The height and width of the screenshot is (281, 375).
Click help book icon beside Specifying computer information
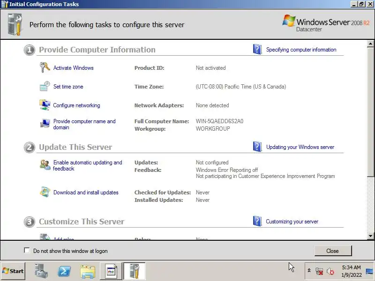point(257,49)
